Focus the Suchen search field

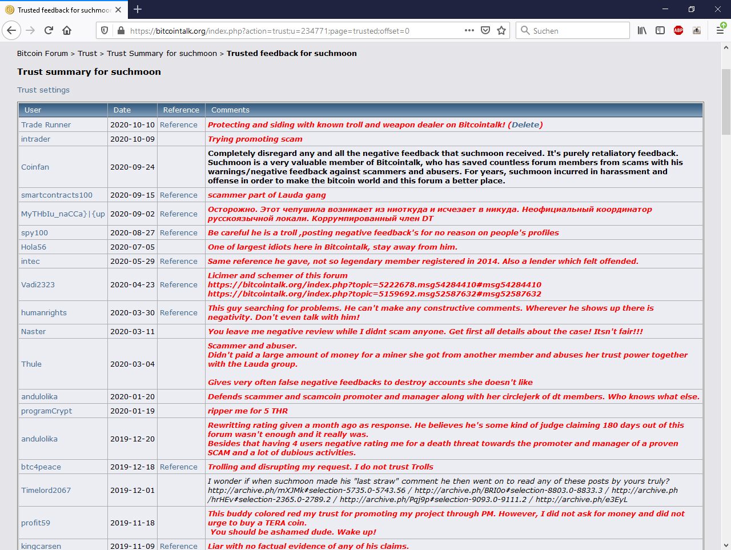tap(573, 31)
